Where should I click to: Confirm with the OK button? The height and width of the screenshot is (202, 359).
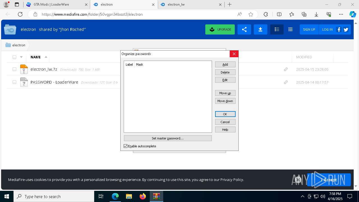point(225,114)
